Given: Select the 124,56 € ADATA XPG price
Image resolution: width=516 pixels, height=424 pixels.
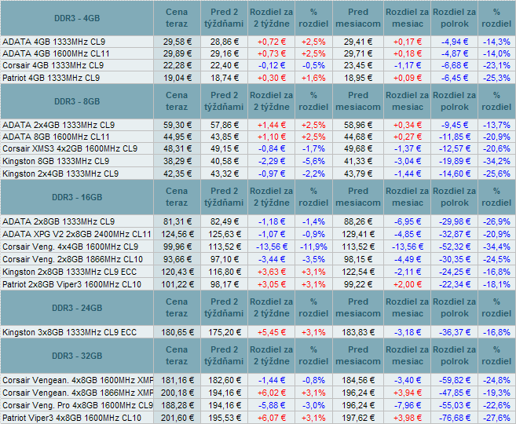Looking at the screenshot, I should 177,234.
